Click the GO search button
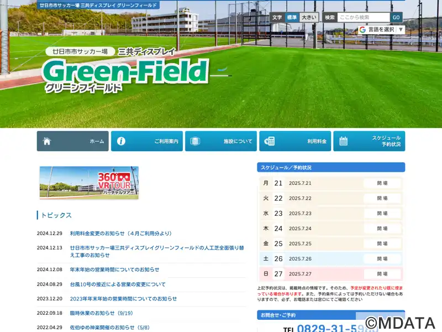Screen dimensions: 442x332 [396, 18]
